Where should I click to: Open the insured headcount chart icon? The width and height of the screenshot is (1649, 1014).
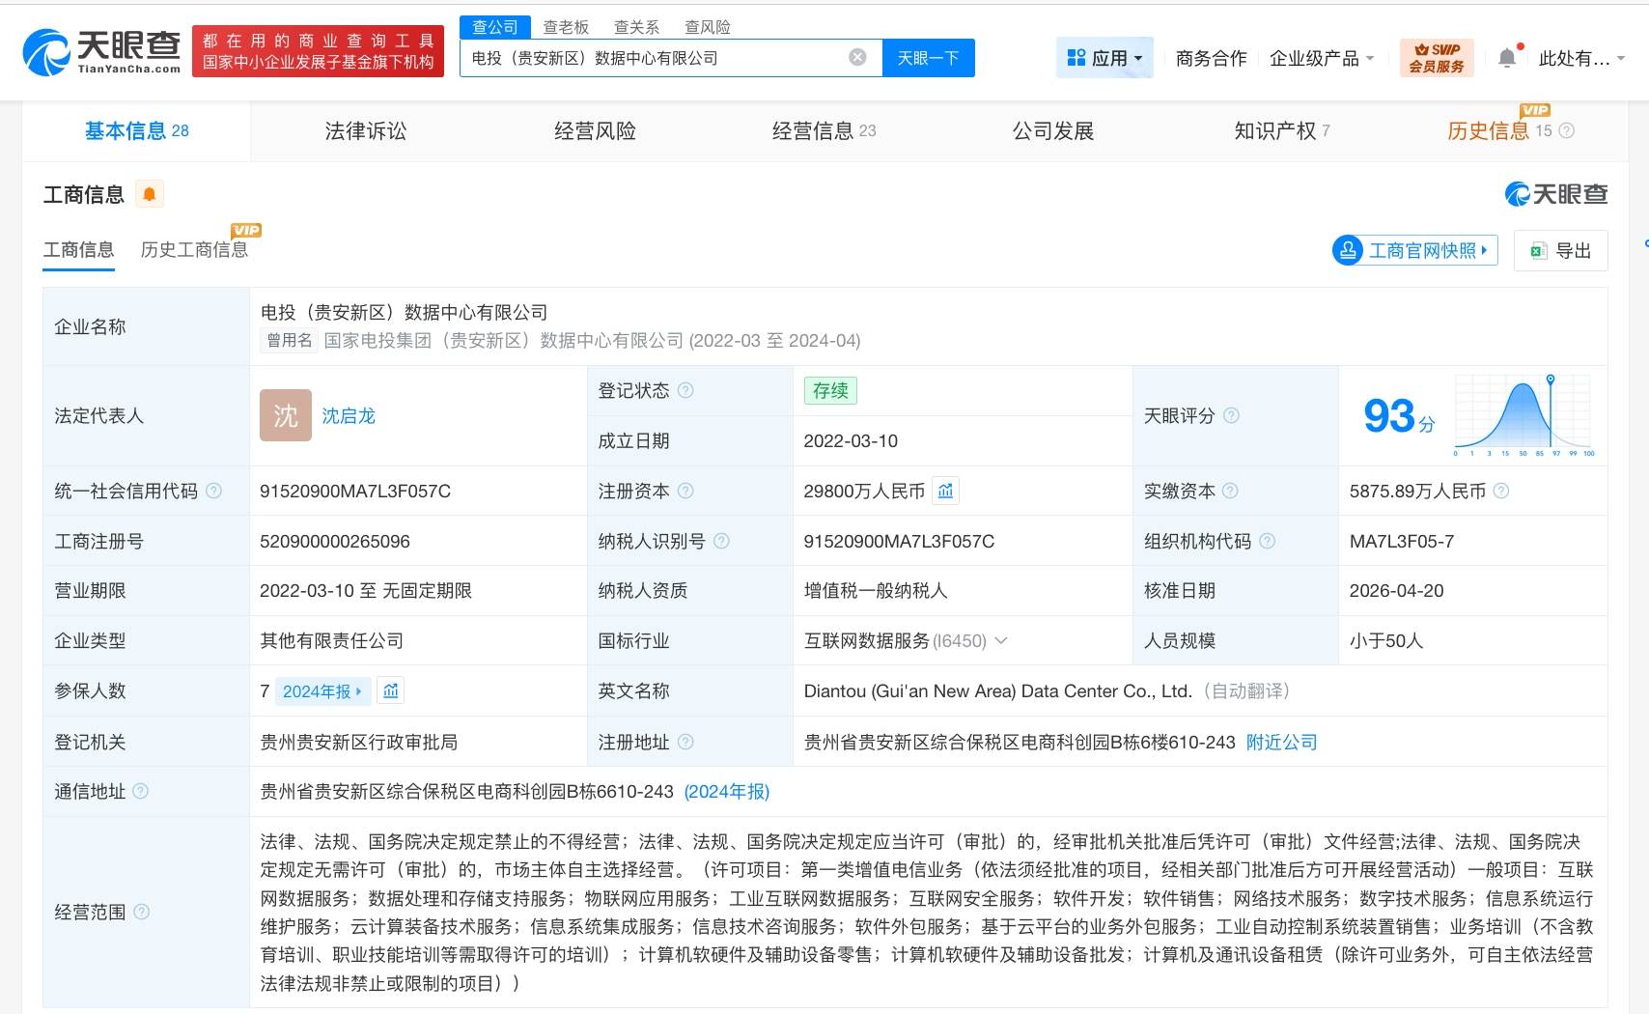391,691
